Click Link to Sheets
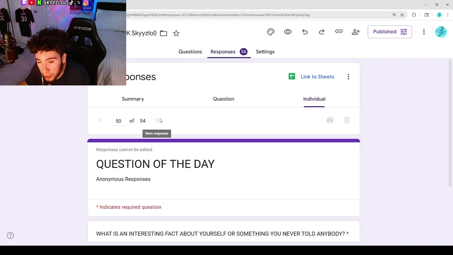Image resolution: width=453 pixels, height=255 pixels. point(317,77)
